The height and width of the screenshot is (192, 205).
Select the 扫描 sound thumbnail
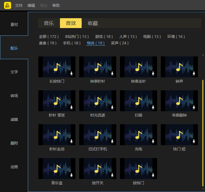pos(138,101)
